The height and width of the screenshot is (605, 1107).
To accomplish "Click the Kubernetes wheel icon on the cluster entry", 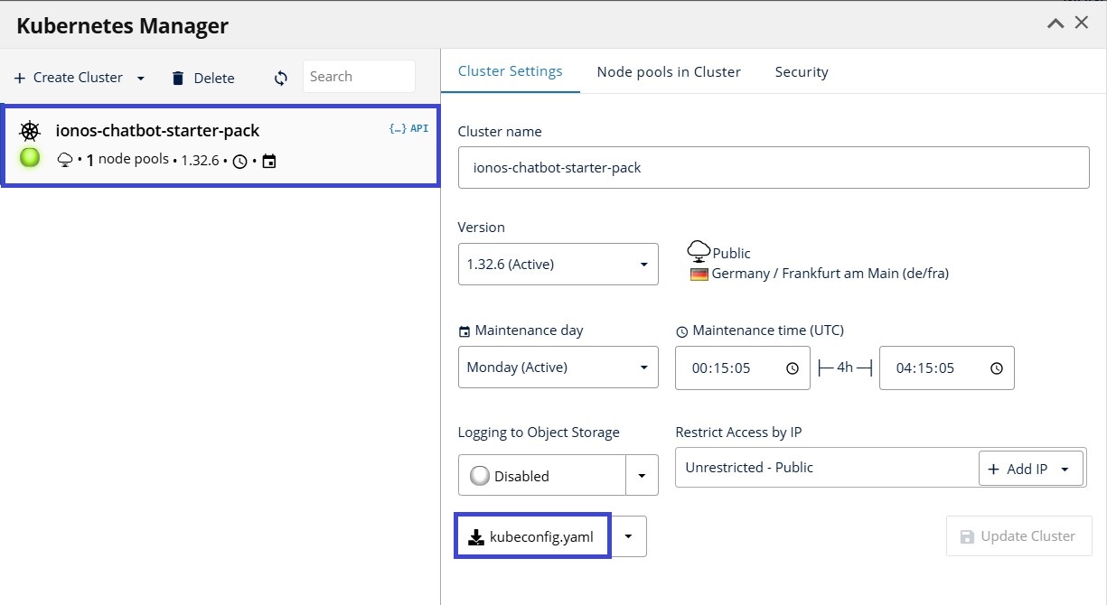I will pos(29,131).
